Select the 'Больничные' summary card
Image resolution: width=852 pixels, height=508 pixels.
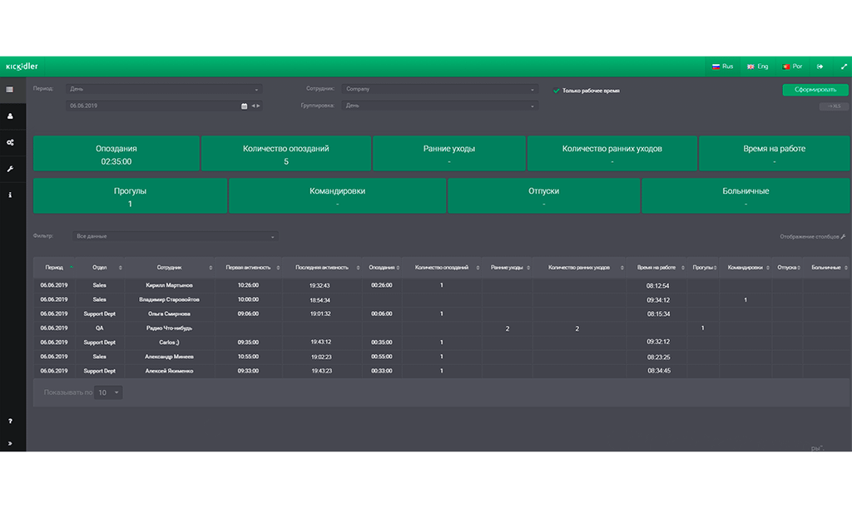(x=745, y=196)
